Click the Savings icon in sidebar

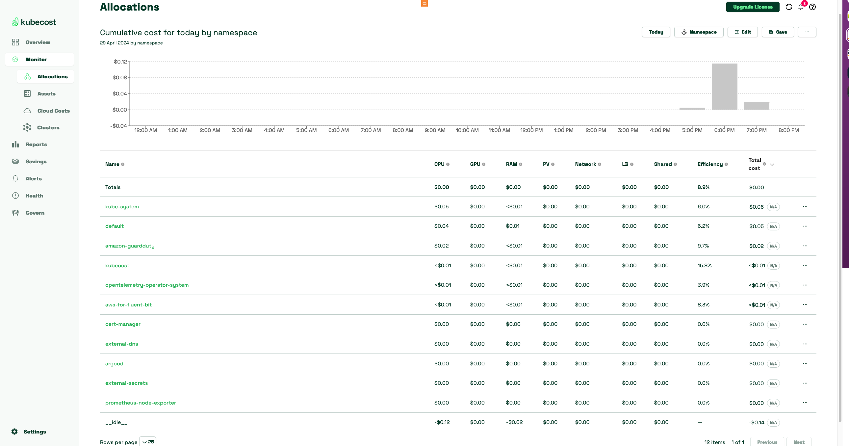click(15, 161)
